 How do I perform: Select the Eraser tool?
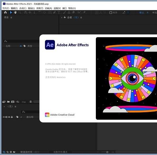[73, 12]
